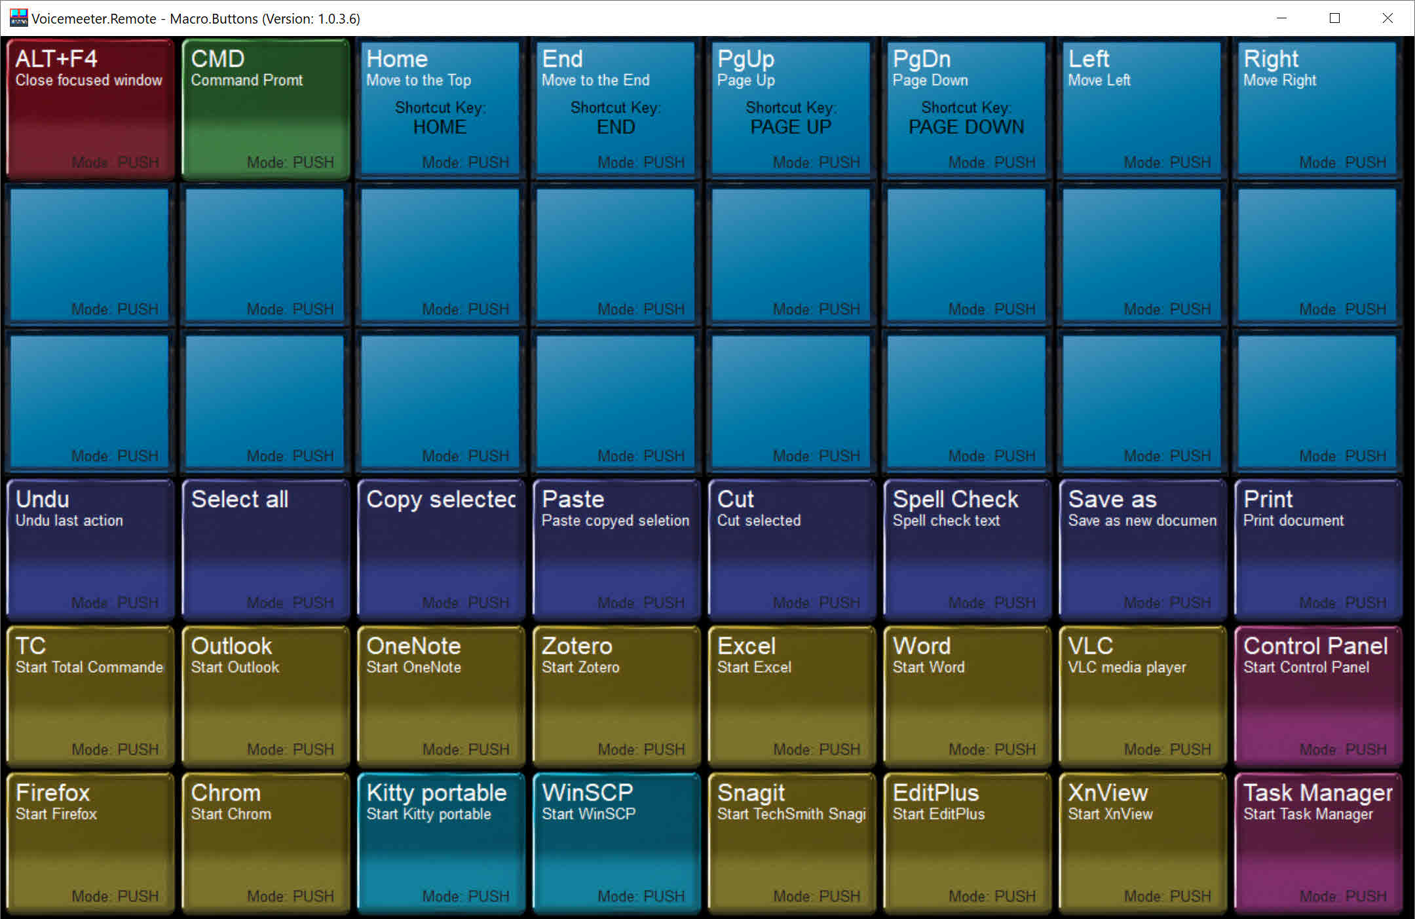Start Excel macro button
Image resolution: width=1415 pixels, height=919 pixels.
point(792,696)
